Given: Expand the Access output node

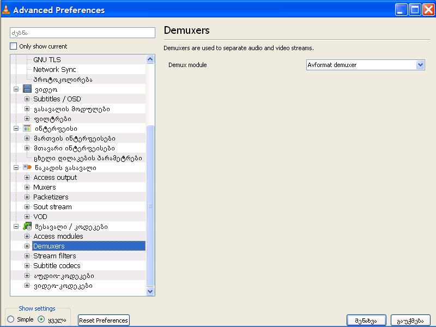Looking at the screenshot, I should (27, 178).
